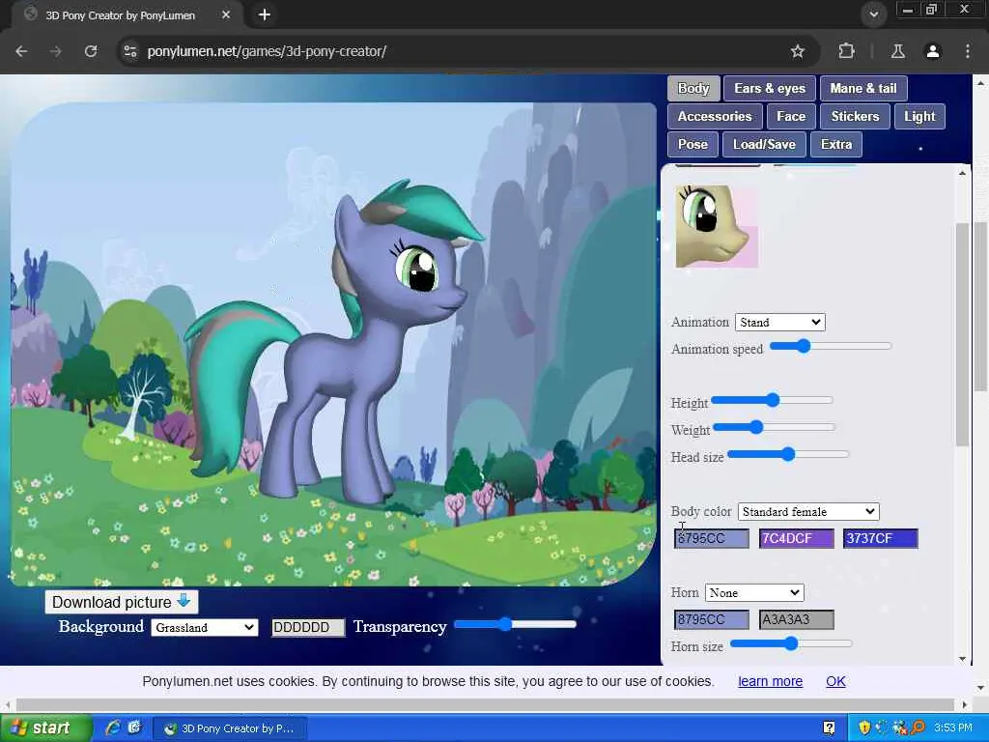Click the page horizontal scrollbar
The image size is (989, 742).
click(x=485, y=704)
